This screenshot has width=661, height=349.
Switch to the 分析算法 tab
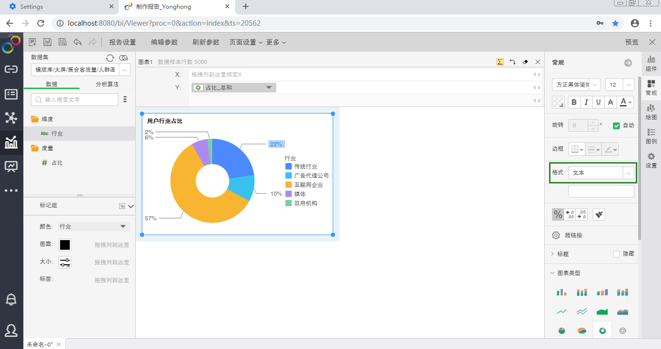[x=107, y=84]
